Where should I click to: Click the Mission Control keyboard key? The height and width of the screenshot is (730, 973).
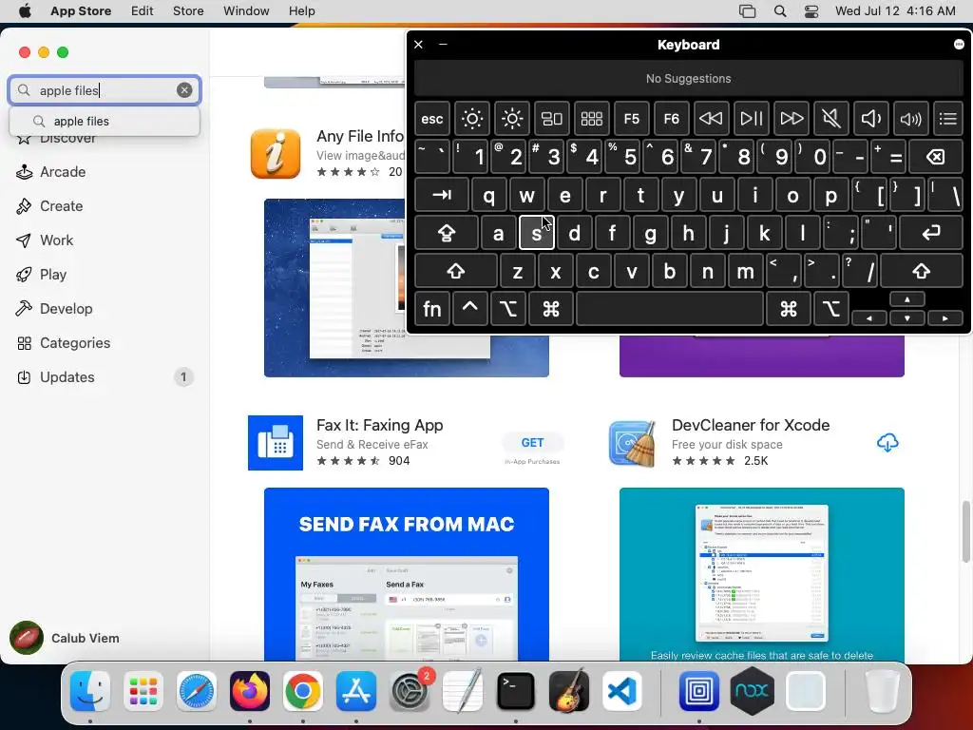coord(552,119)
